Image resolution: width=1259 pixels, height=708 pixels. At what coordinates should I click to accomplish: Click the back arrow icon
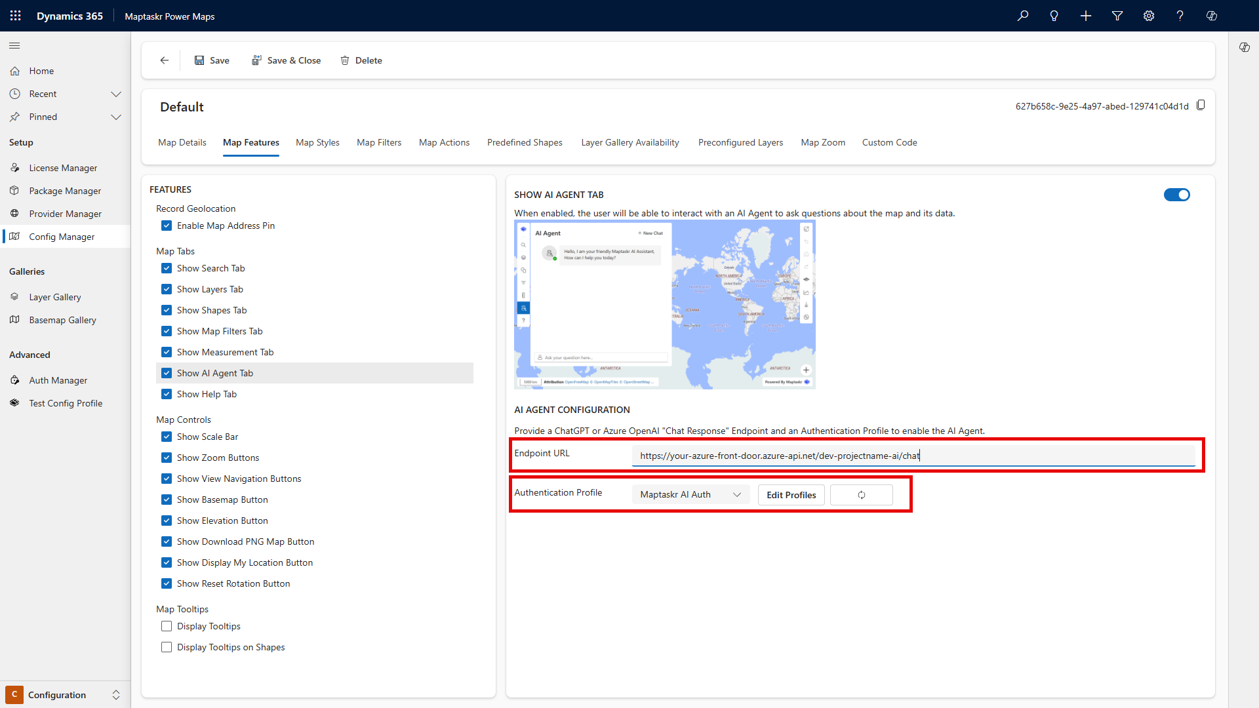coord(165,60)
